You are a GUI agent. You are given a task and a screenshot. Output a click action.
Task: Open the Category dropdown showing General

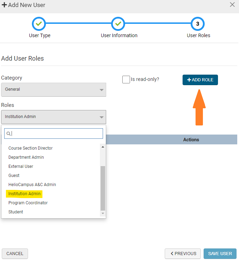click(x=54, y=90)
